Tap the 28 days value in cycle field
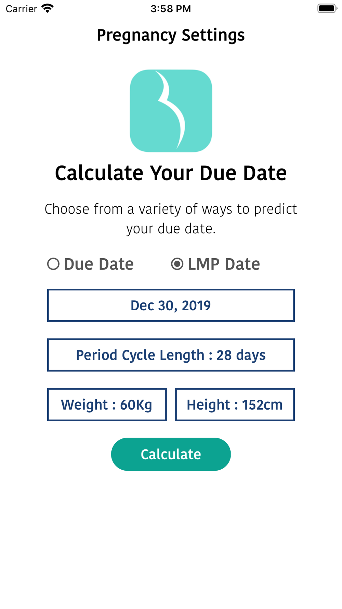The image size is (342, 609). pyautogui.click(x=241, y=355)
